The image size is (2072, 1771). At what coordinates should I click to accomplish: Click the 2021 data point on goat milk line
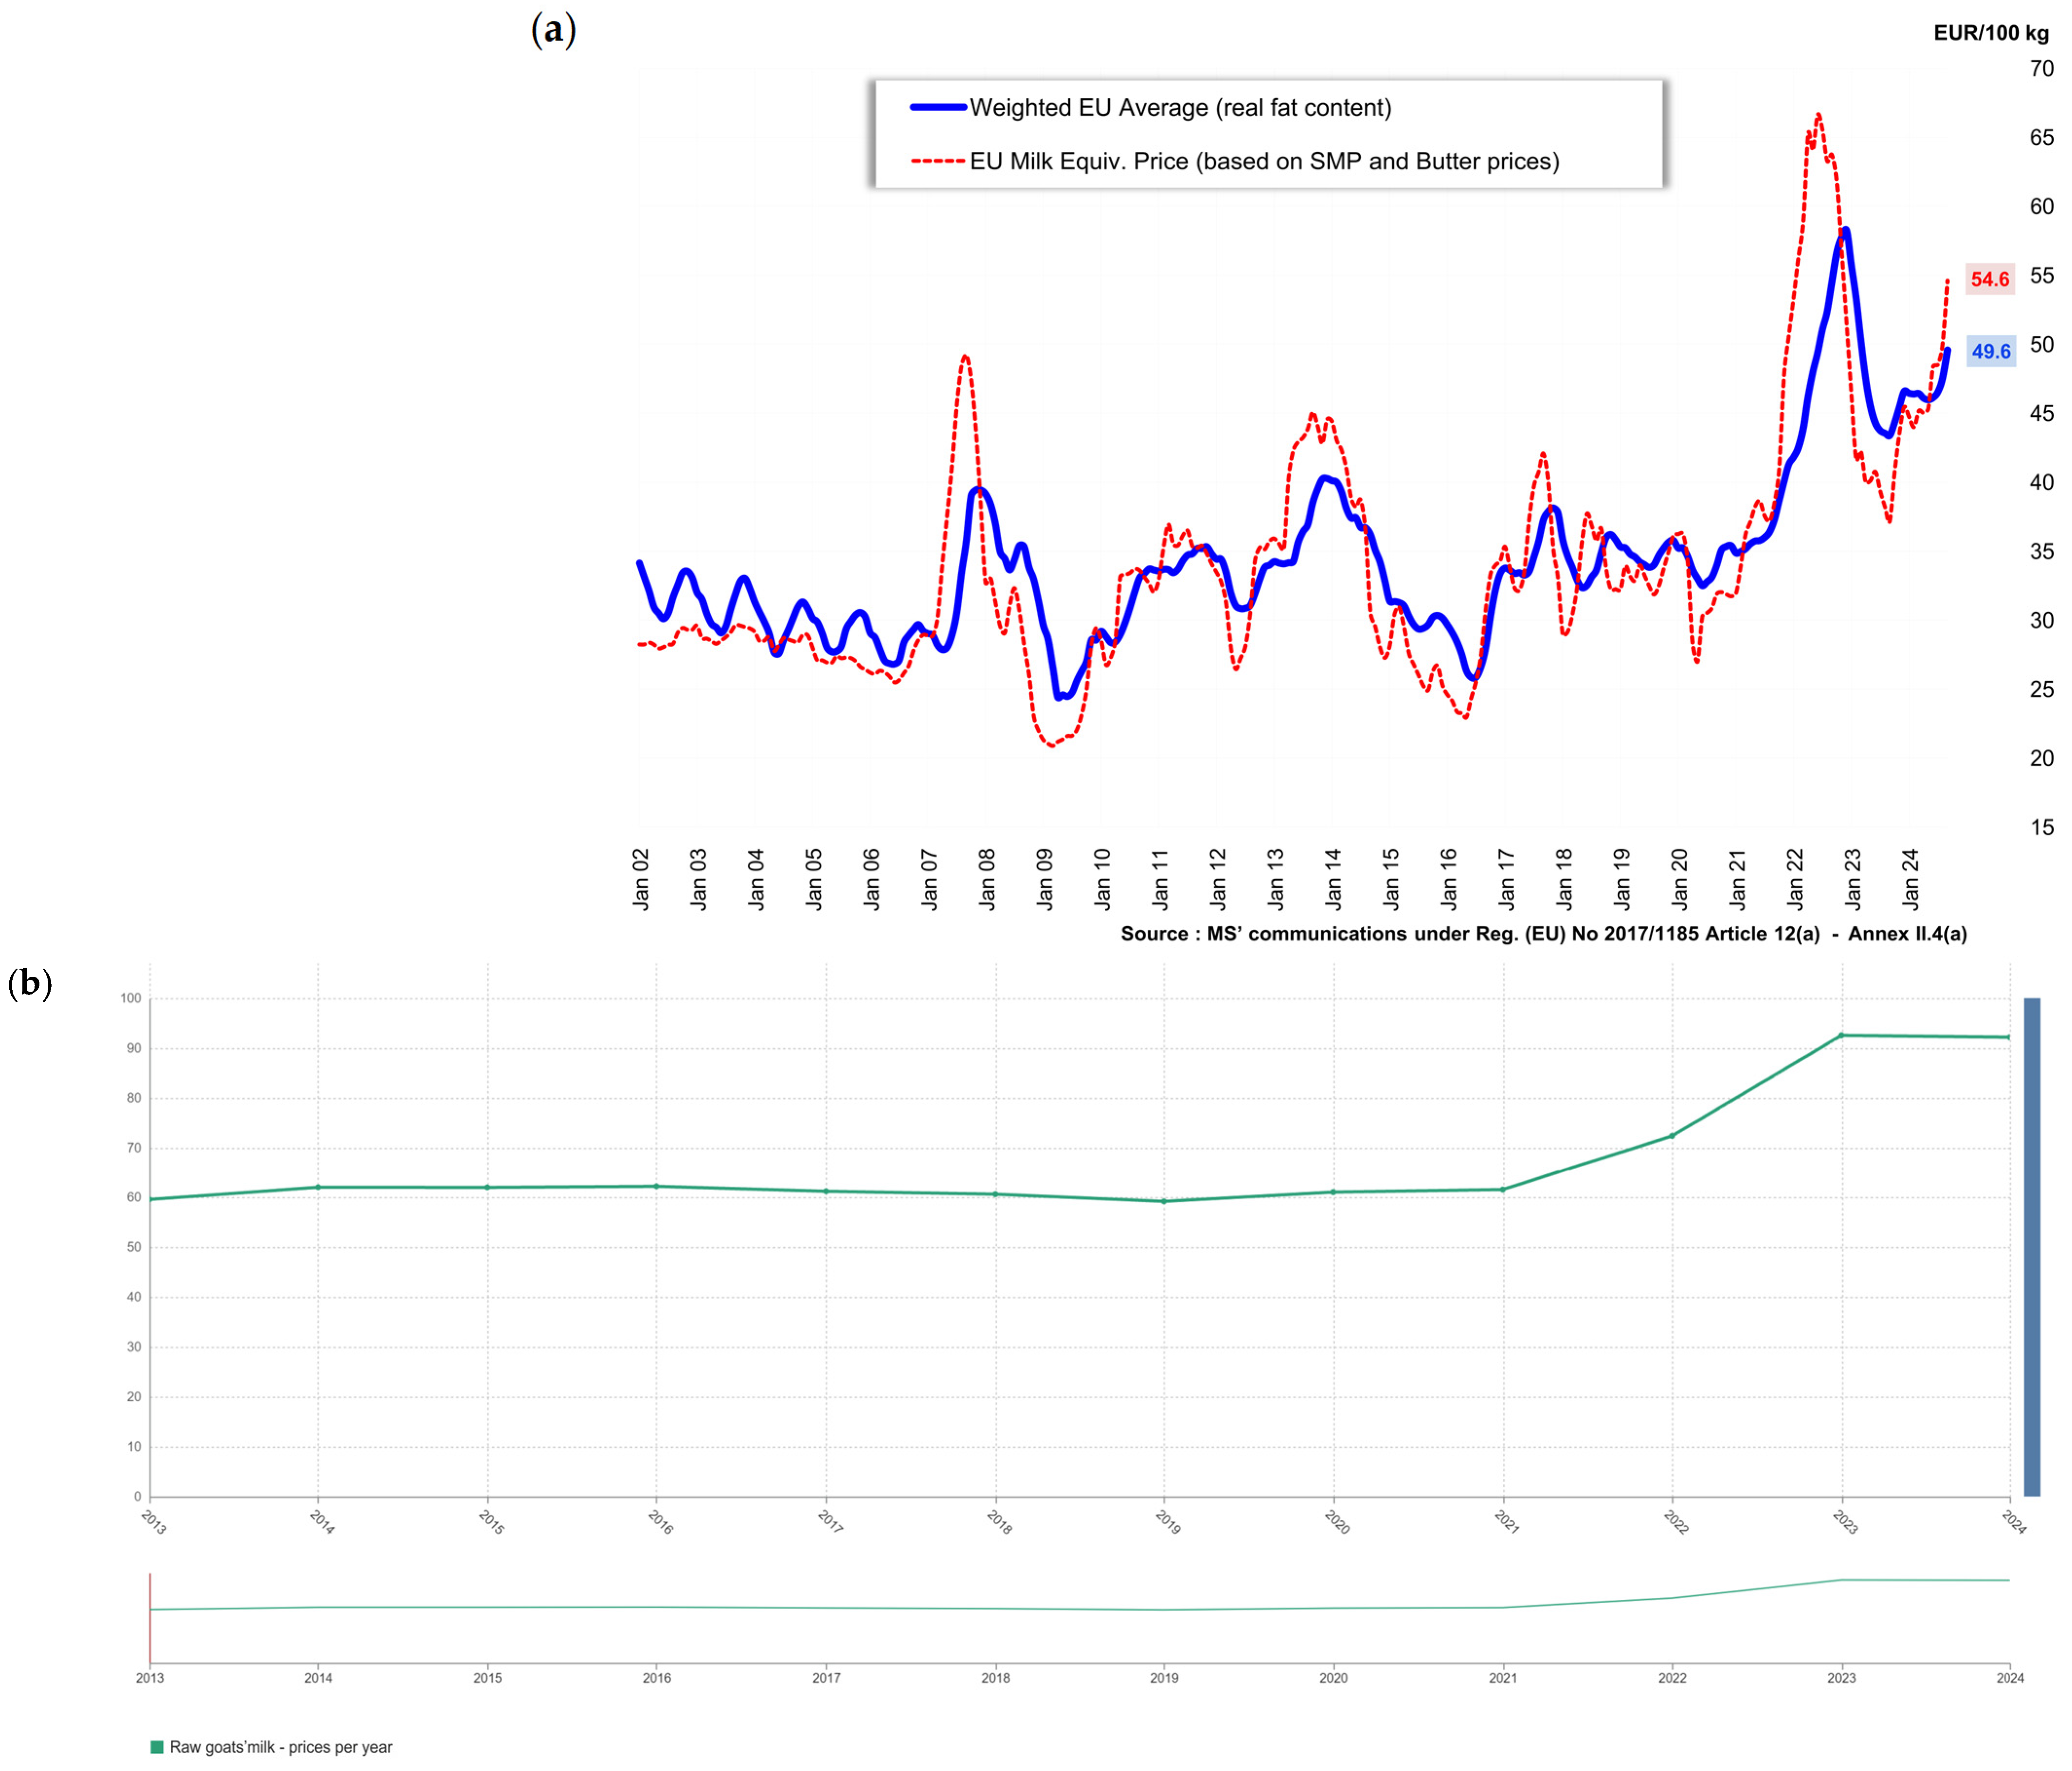click(x=1503, y=1189)
